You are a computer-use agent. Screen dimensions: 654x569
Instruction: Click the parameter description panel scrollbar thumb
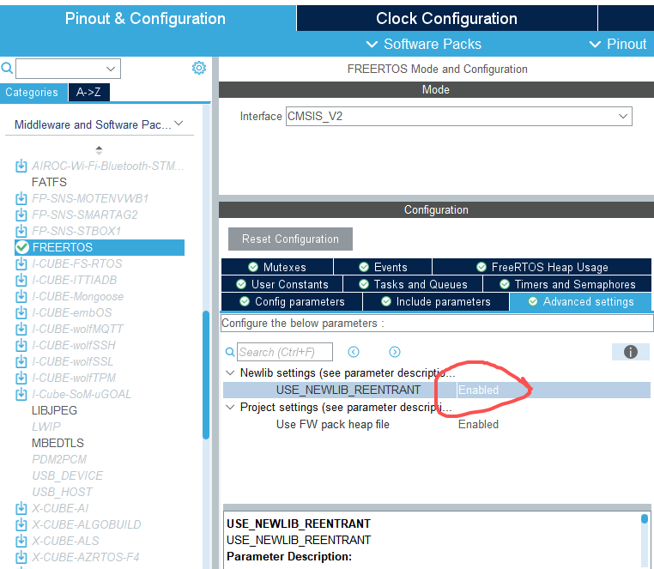pos(645,518)
